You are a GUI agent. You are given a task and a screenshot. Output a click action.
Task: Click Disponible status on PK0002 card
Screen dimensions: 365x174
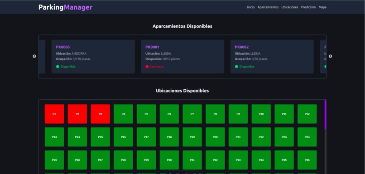(x=245, y=67)
